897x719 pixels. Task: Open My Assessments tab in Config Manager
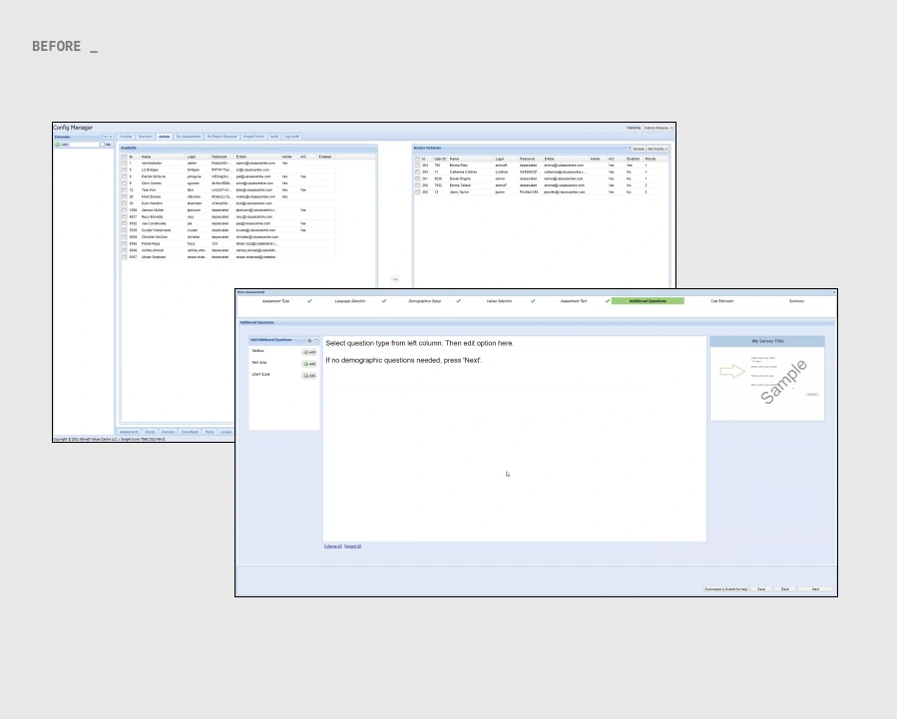pyautogui.click(x=189, y=137)
